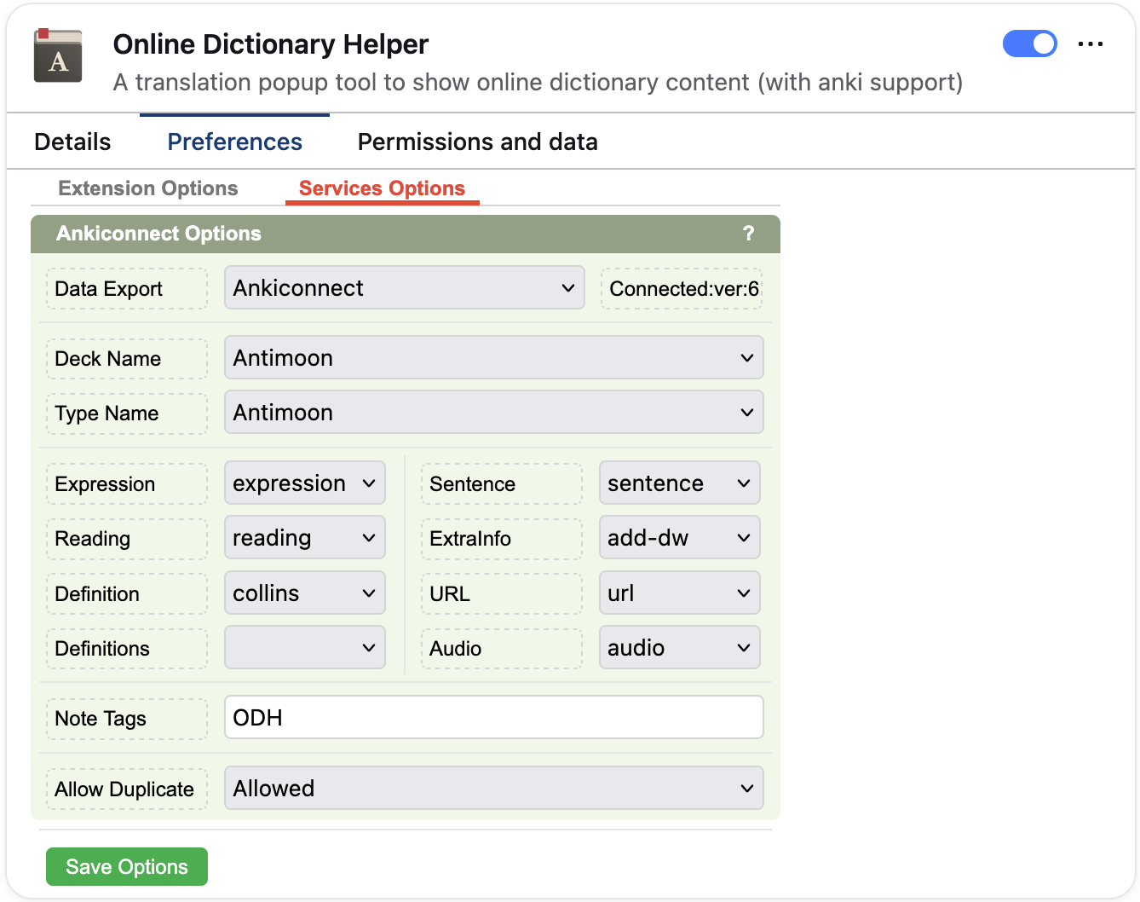The width and height of the screenshot is (1140, 902).
Task: Click the Data Export label
Action: 127,289
